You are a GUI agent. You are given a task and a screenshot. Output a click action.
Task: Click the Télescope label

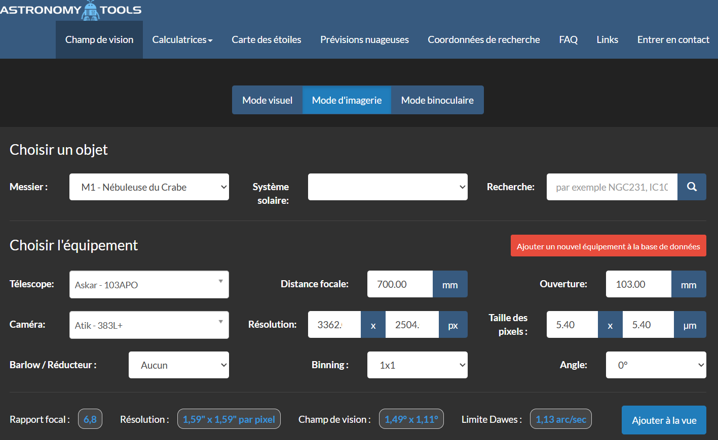pos(32,284)
